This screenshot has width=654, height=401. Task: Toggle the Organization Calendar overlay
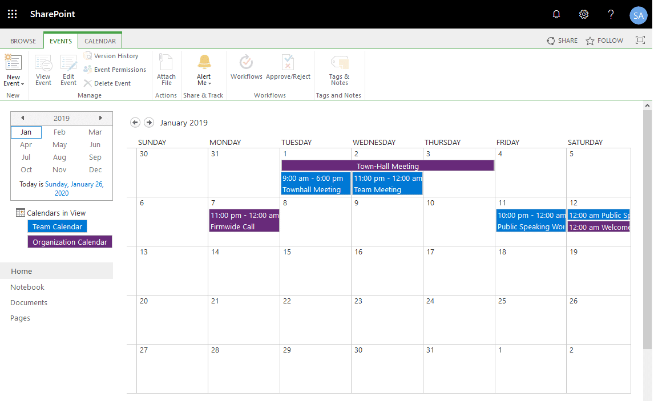tap(69, 241)
